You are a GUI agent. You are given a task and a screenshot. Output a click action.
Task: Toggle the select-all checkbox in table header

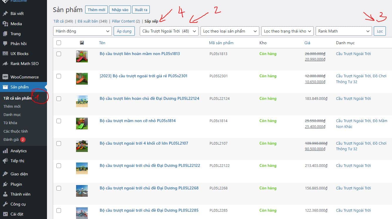click(x=59, y=43)
